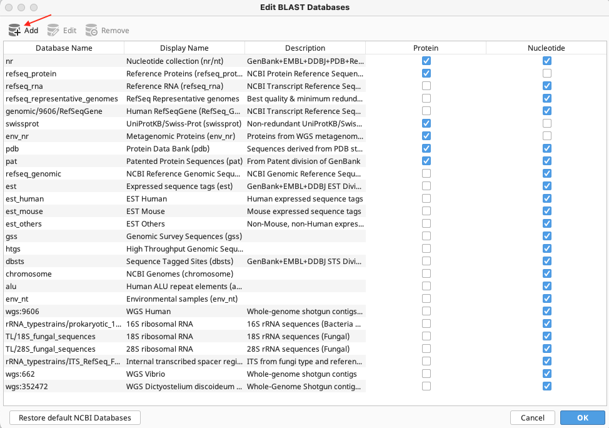Uncheck Nucleotide for pdb row
609x428 pixels.
(547, 148)
